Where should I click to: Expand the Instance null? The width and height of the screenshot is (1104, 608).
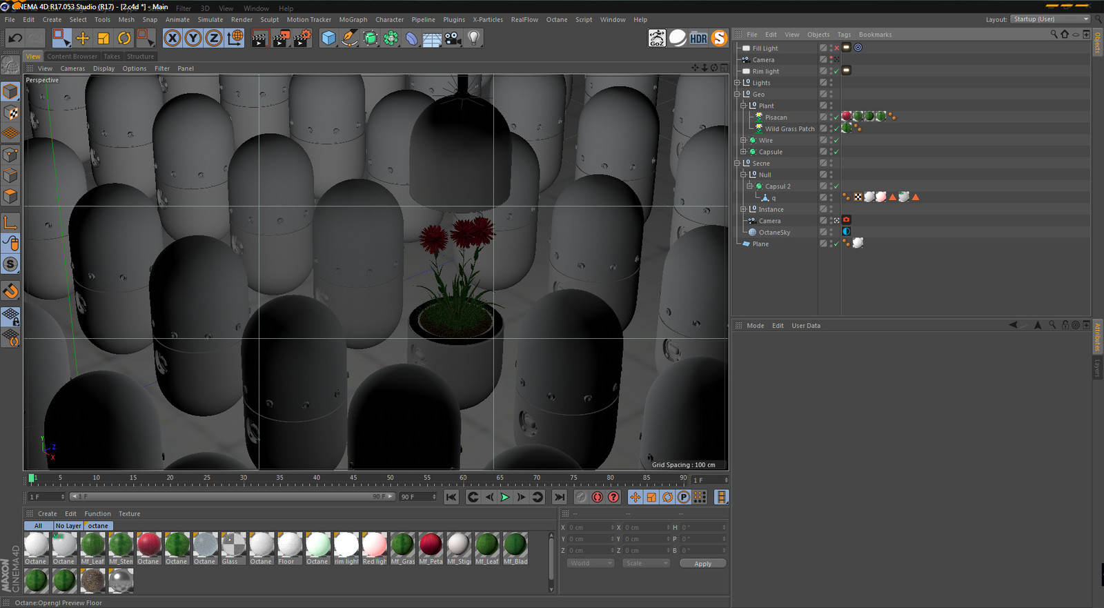(743, 209)
